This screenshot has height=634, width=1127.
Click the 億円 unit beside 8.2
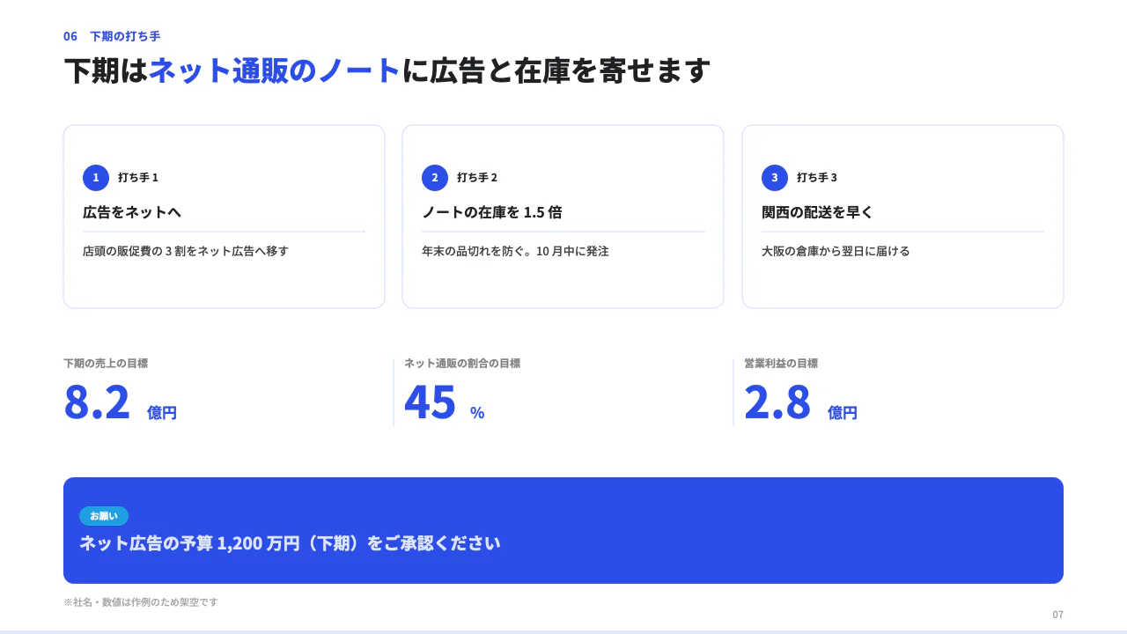[x=162, y=413]
